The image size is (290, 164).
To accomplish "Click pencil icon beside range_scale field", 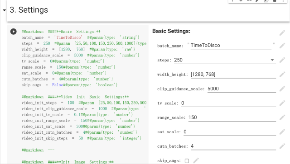I will click(282, 117).
